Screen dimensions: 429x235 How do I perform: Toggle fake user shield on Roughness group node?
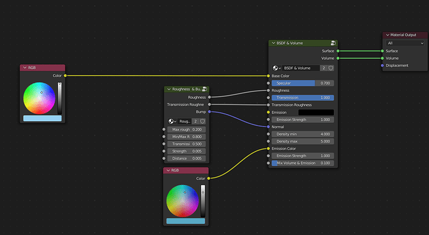click(203, 121)
